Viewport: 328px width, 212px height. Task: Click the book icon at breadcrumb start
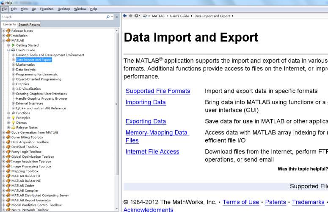click(145, 16)
